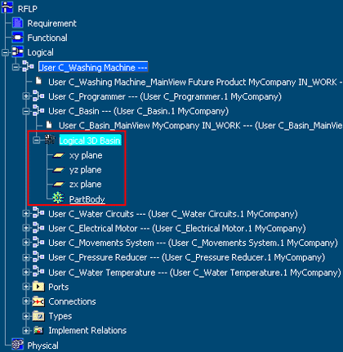This screenshot has width=343, height=352.
Task: Collapse the Logical tree node
Action: [5, 52]
